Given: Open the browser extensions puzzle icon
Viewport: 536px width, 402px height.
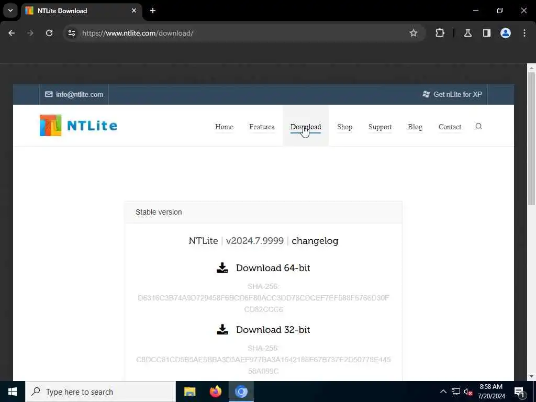Looking at the screenshot, I should 440,33.
